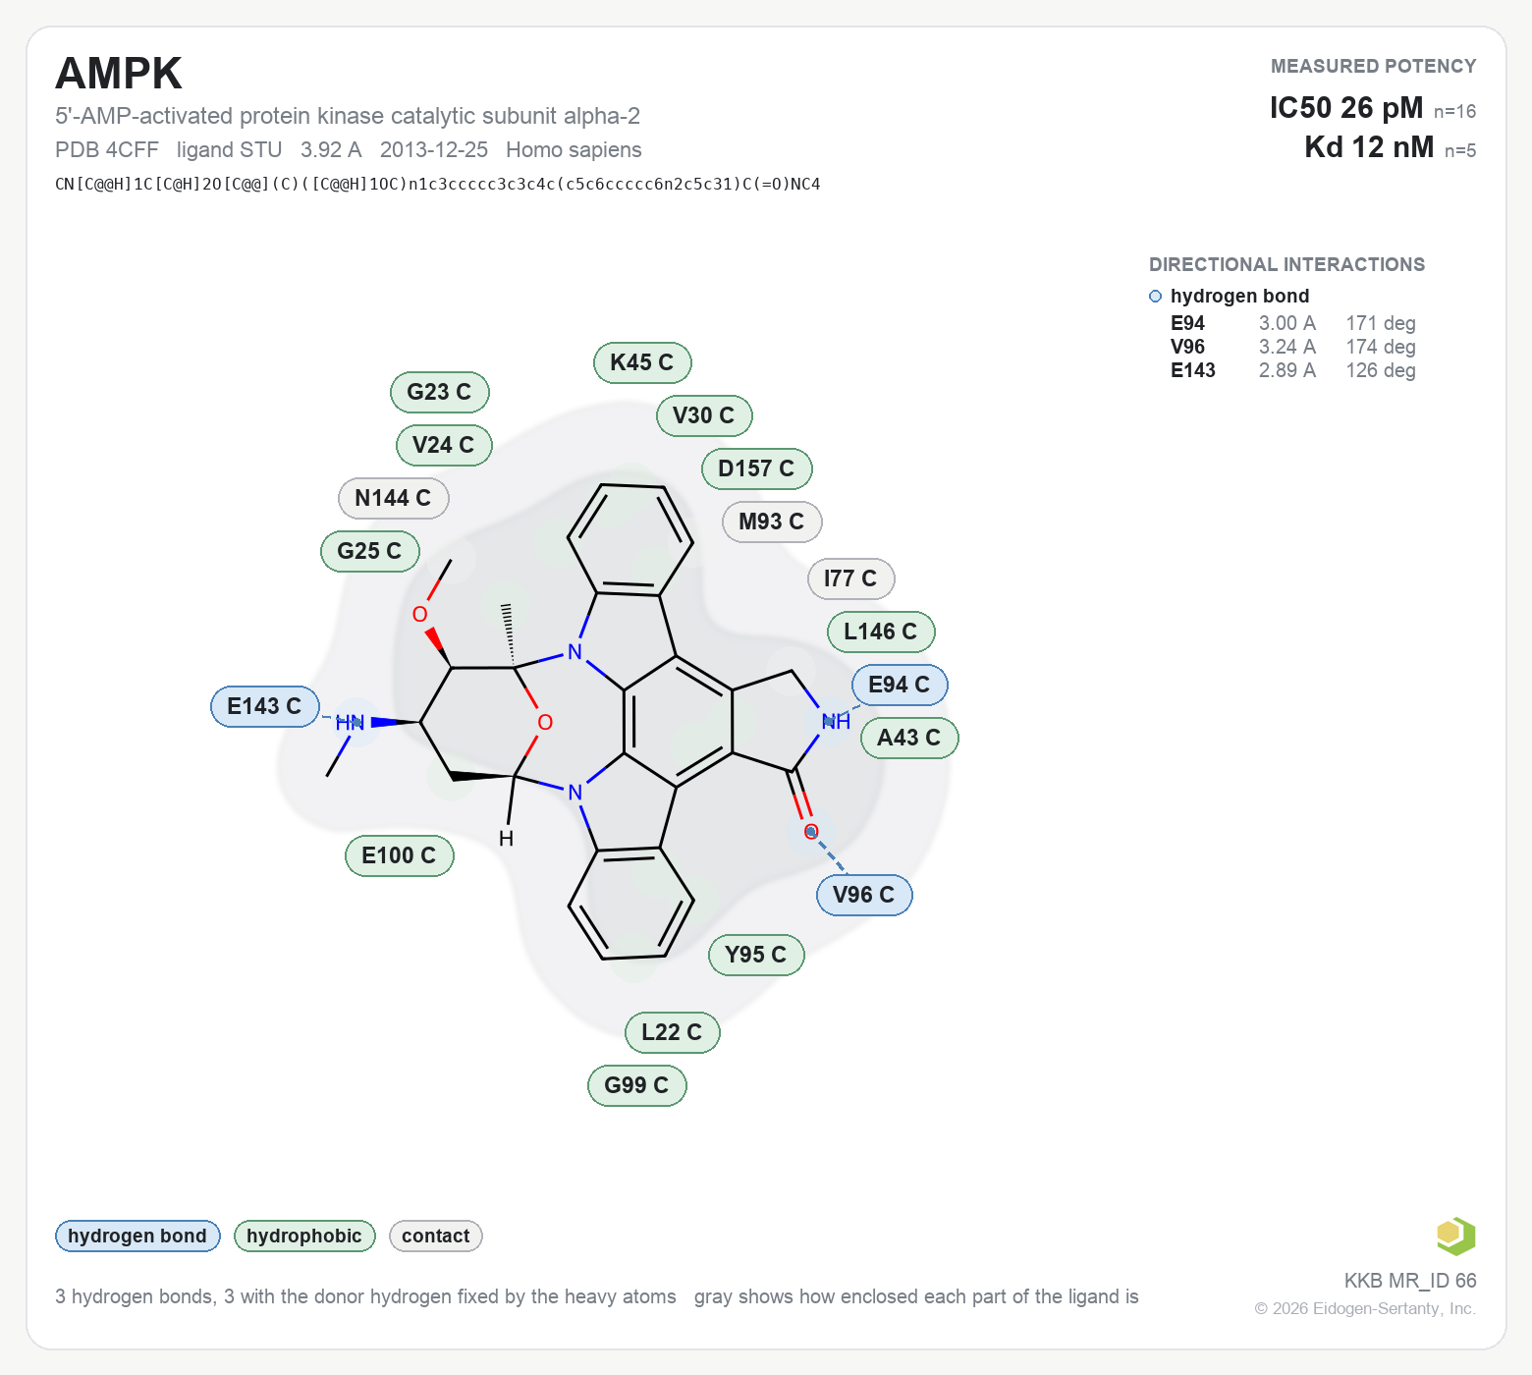Click the carbonyl oxygen atom near V96
The width and height of the screenshot is (1532, 1375).
click(x=811, y=832)
